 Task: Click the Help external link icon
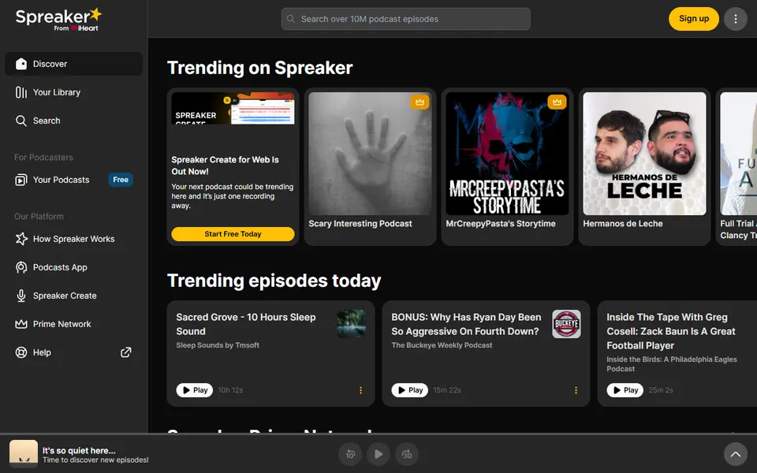pyautogui.click(x=125, y=352)
